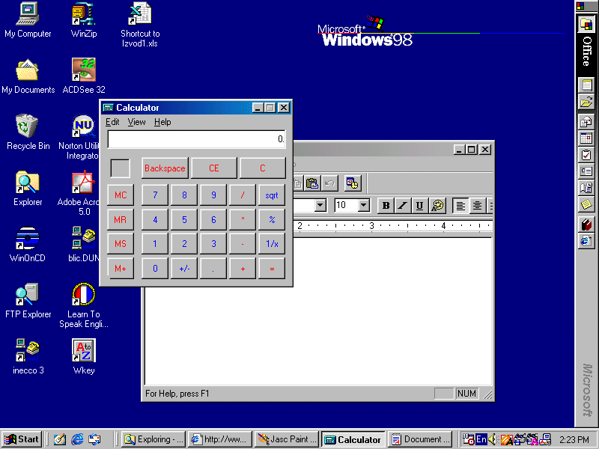Toggle Bold formatting in the document window
599x449 pixels.
point(386,206)
